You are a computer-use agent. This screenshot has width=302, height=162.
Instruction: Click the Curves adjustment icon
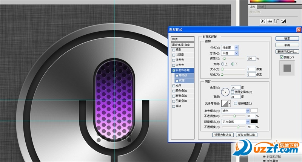[276, 21]
